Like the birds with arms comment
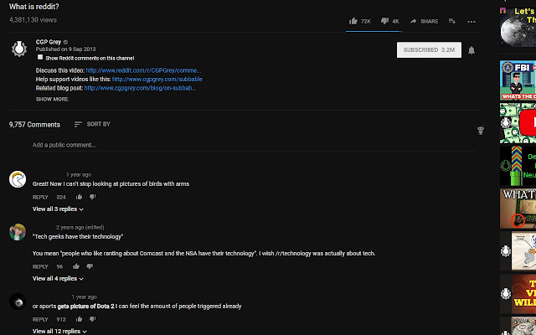 point(79,197)
